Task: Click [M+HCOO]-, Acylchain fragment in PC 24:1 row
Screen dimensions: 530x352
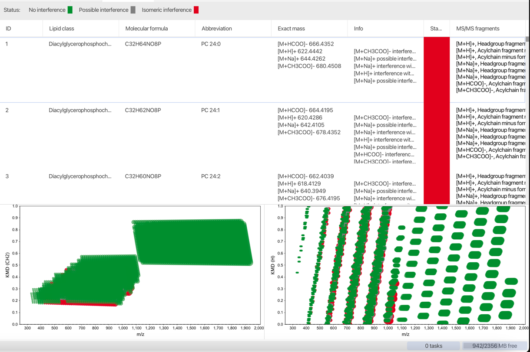Action: tap(490, 150)
